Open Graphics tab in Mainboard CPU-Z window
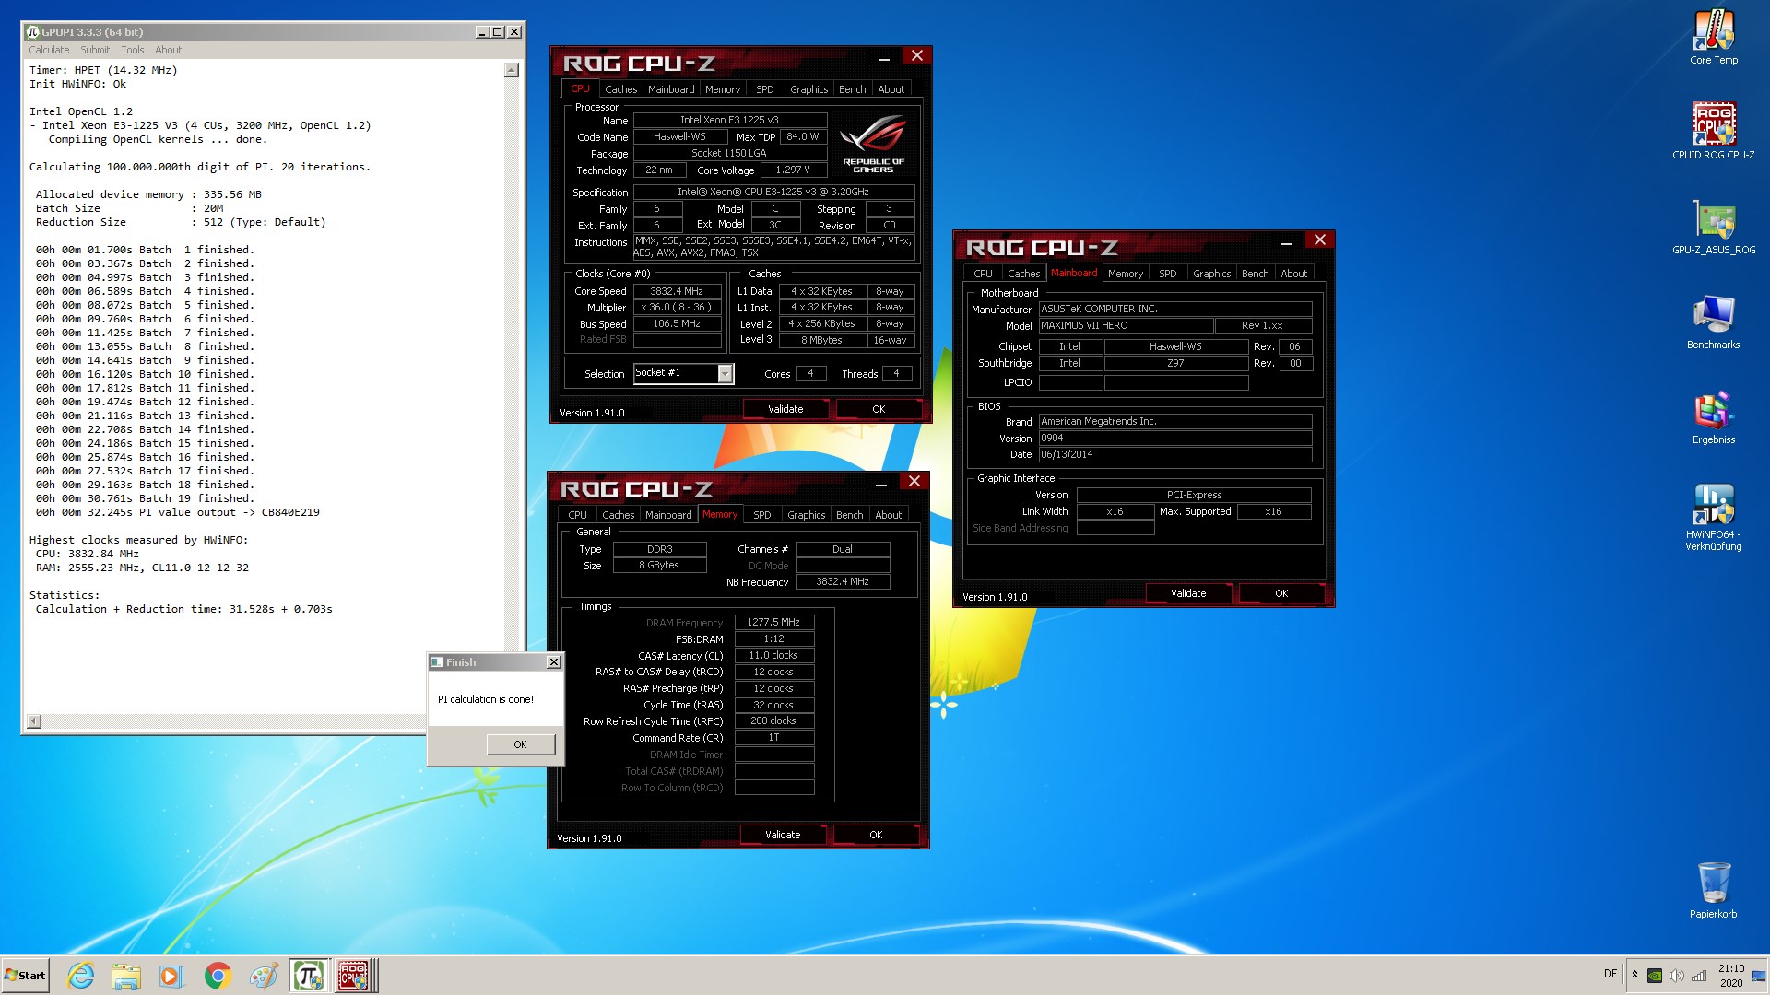The height and width of the screenshot is (995, 1770). [1211, 274]
